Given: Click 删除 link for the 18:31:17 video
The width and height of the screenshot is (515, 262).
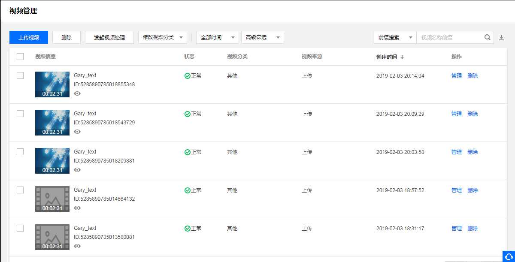Looking at the screenshot, I should click(473, 229).
